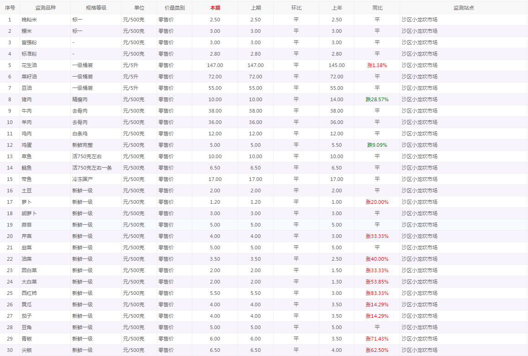Screen dimensions: 528x356
Task: Select the 活750克左右一条 specification cell
Action: click(92, 168)
